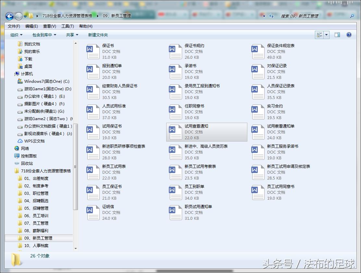Select the 实习合约 document icon
This screenshot has width=361, height=273.
point(257,112)
